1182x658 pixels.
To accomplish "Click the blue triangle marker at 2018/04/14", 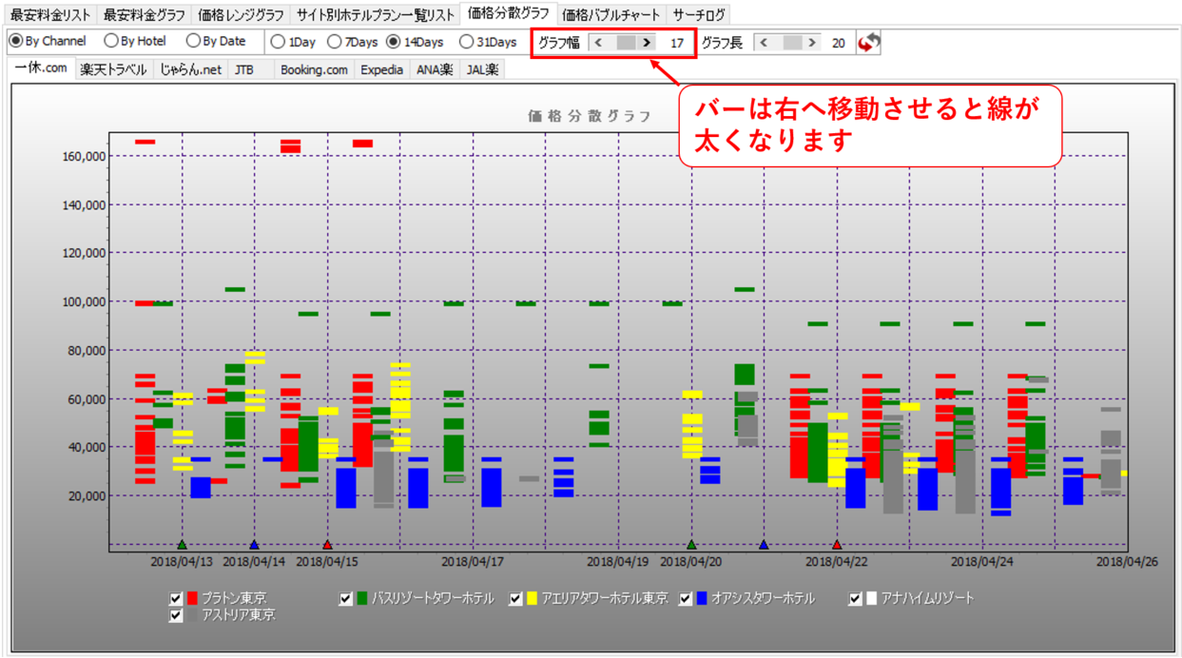I will point(254,545).
